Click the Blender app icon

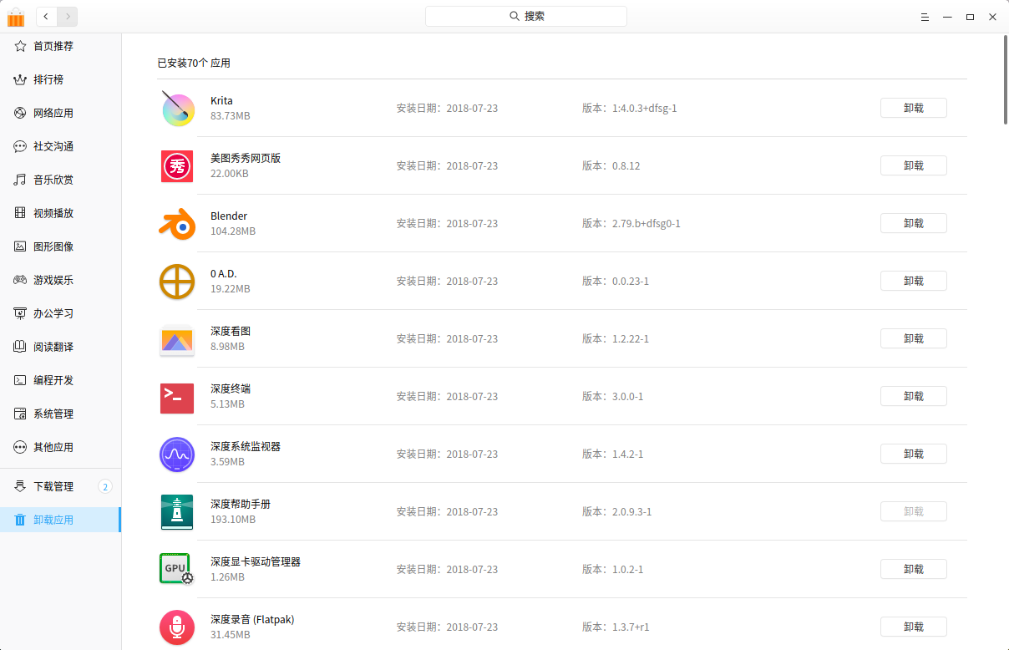pos(177,223)
